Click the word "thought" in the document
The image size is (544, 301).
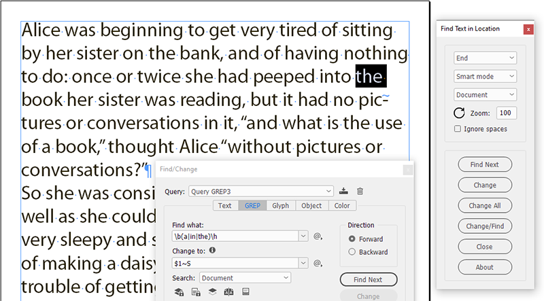pyautogui.click(x=141, y=147)
